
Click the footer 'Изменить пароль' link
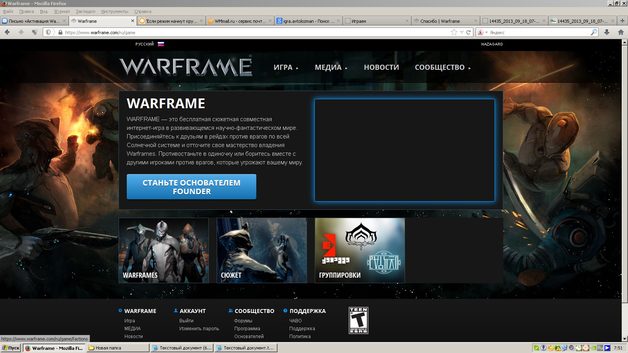click(x=199, y=329)
